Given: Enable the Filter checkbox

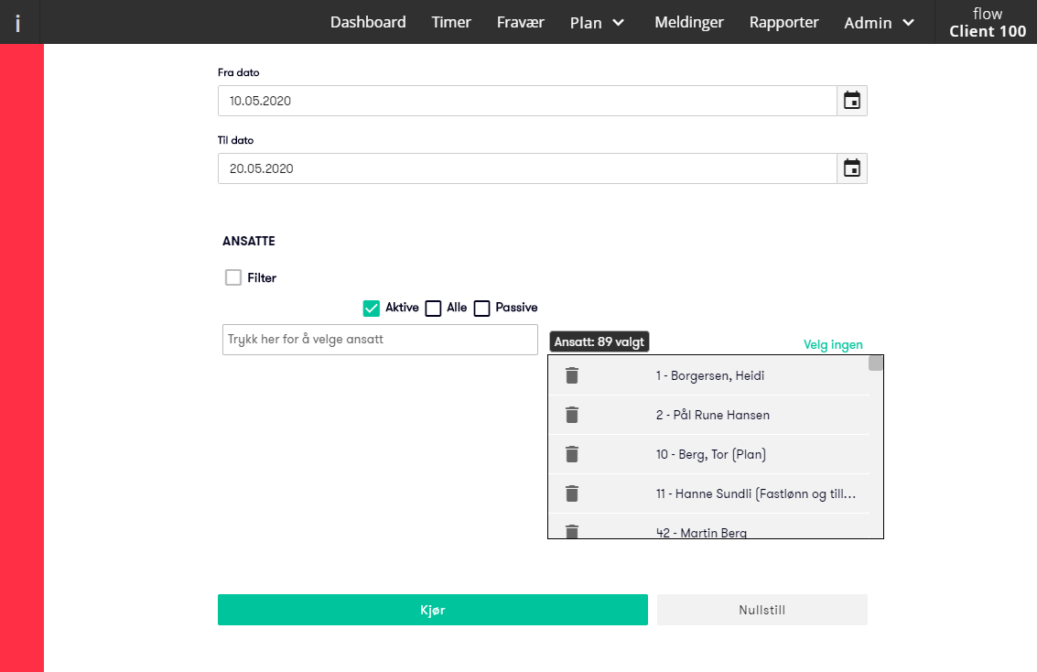Looking at the screenshot, I should tap(233, 277).
